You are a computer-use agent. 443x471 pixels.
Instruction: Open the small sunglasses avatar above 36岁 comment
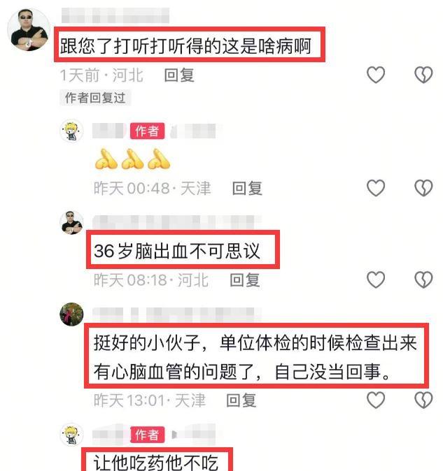coord(71,222)
